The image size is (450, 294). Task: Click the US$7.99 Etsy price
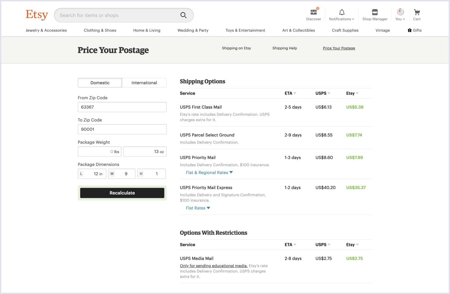click(x=354, y=157)
